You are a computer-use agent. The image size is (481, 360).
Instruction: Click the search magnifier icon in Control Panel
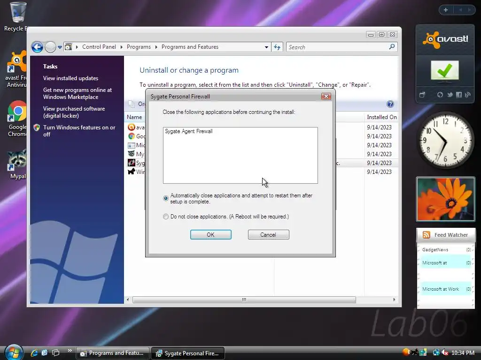click(392, 47)
